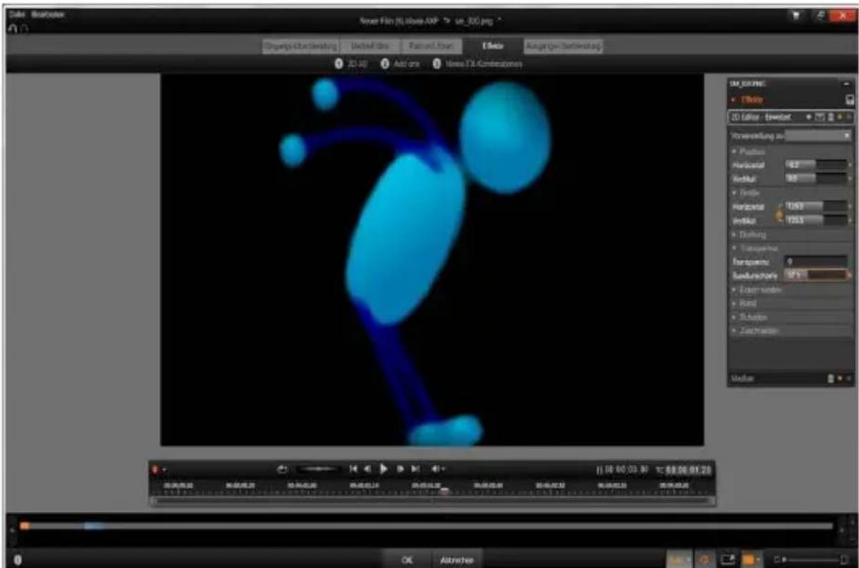Click the TC timecode field
The width and height of the screenshot is (859, 568).
coord(689,470)
